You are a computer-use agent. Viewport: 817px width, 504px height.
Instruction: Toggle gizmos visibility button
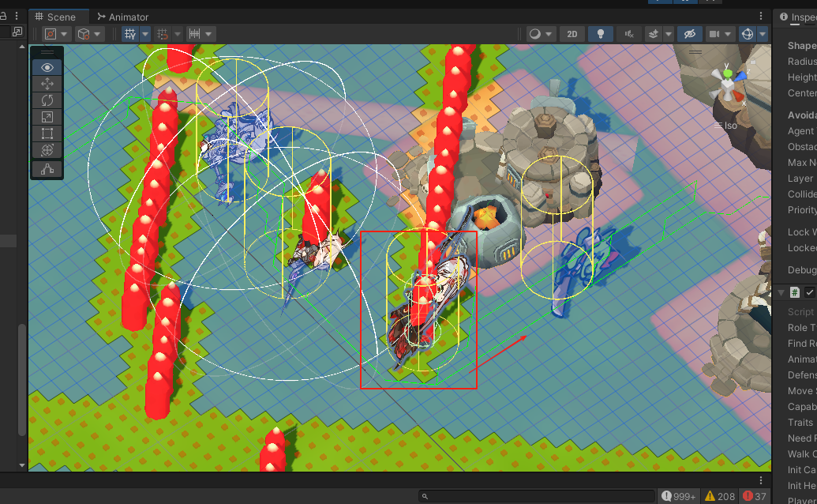pos(748,35)
